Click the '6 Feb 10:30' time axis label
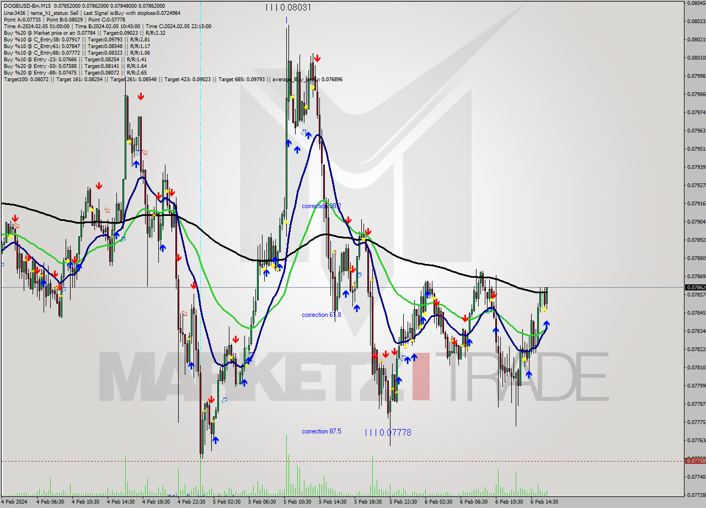Image resolution: width=706 pixels, height=508 pixels. click(509, 502)
